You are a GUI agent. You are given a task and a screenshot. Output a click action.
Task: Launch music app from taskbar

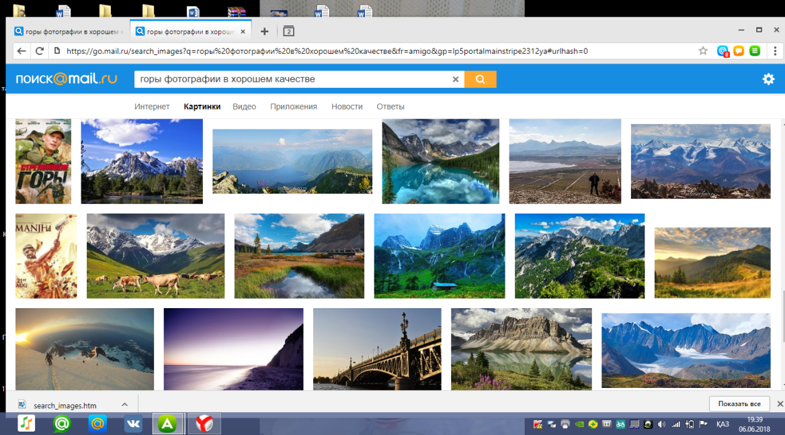point(26,424)
